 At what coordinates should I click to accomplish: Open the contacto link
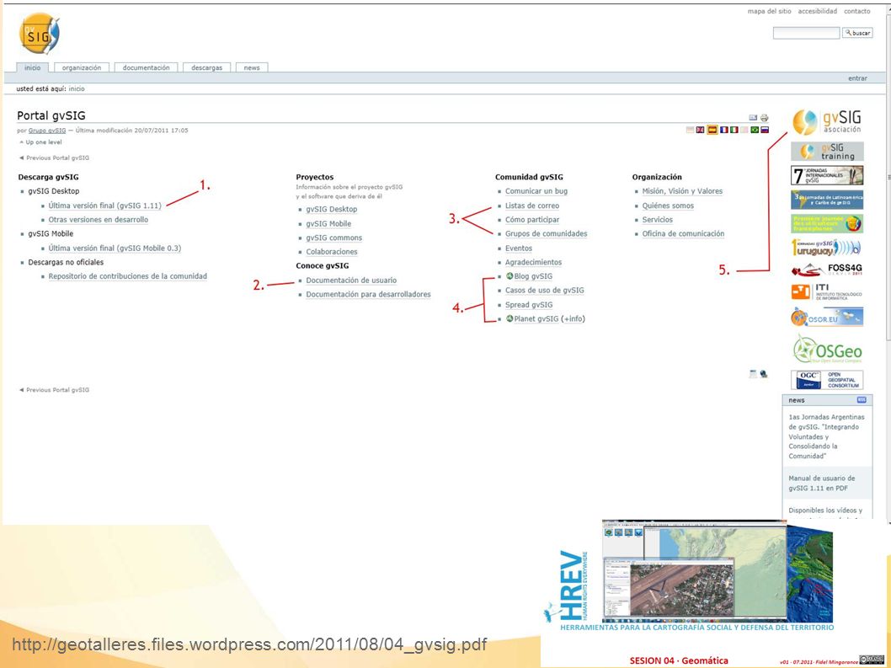click(x=857, y=11)
